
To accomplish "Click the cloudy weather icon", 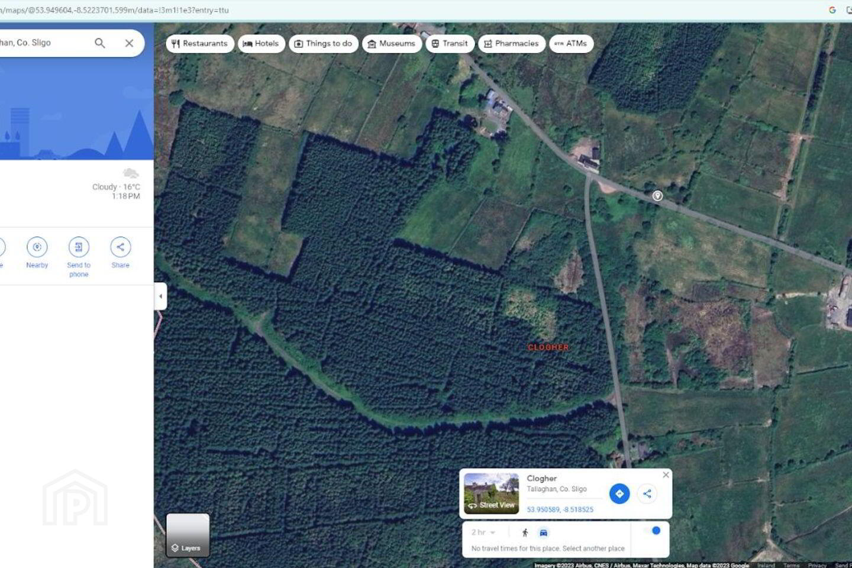I will 131,173.
